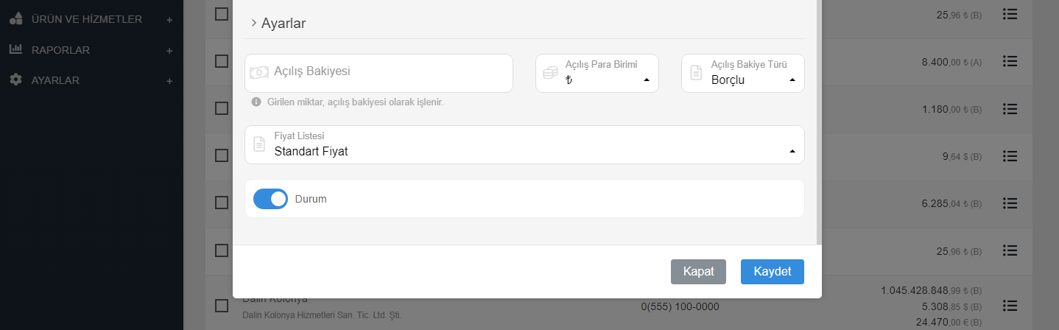Open the list menu icon beside 1.180,00 ₺
1059x330 pixels.
tap(1010, 108)
